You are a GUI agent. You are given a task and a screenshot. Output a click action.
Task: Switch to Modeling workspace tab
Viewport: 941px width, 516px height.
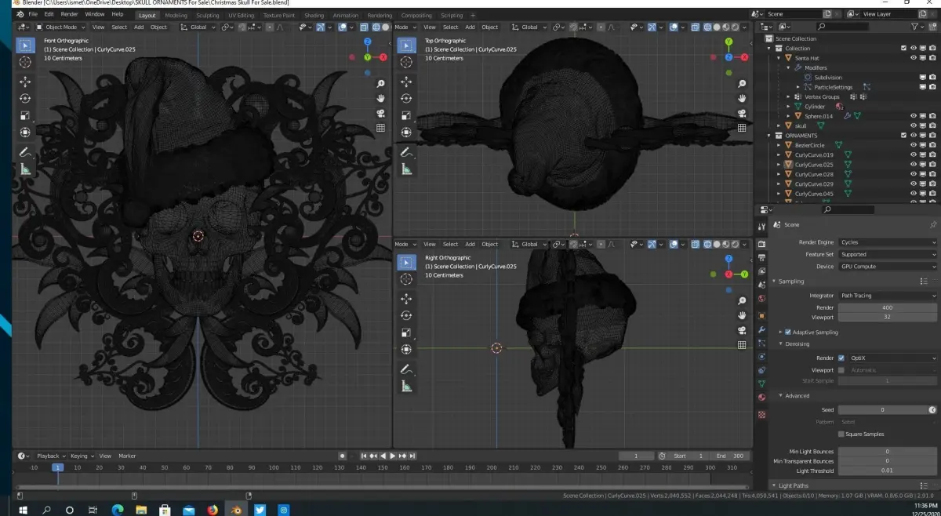pos(176,15)
